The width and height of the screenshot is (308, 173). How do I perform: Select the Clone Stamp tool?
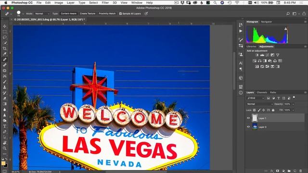click(4, 87)
